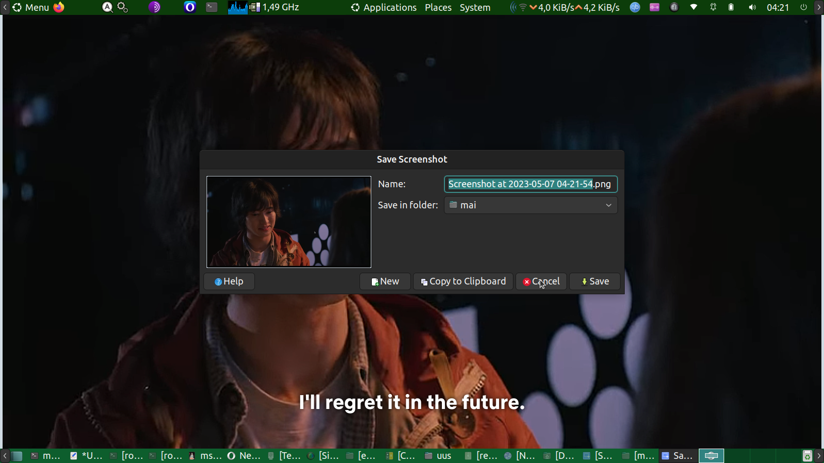Switch to the "[re…" taskbar window
The image size is (824, 463).
[481, 456]
